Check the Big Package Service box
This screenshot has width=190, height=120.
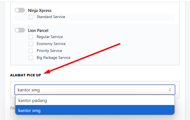click(31, 57)
